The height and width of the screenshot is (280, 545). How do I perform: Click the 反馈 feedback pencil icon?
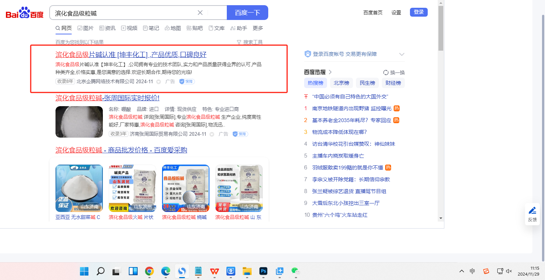(532, 211)
